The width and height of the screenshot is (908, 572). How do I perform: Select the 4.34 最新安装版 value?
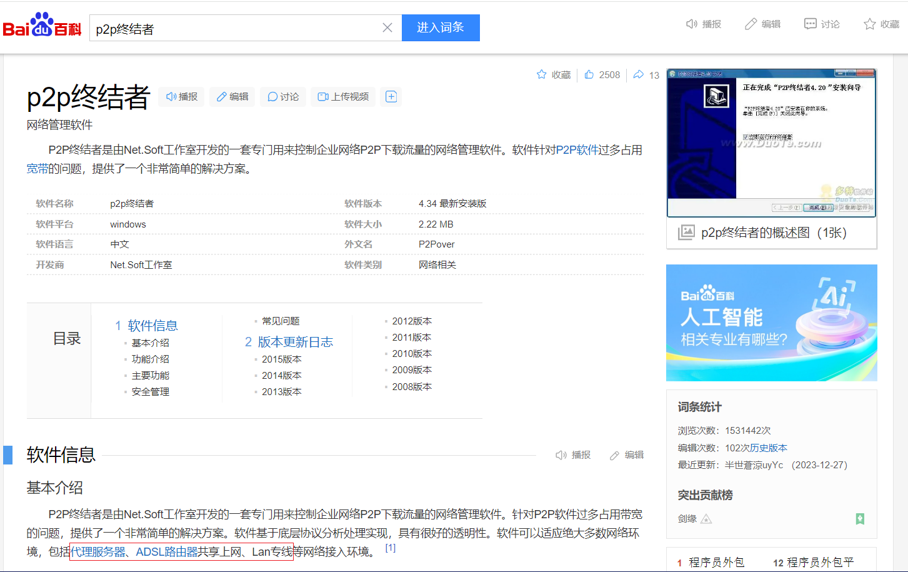click(x=452, y=204)
